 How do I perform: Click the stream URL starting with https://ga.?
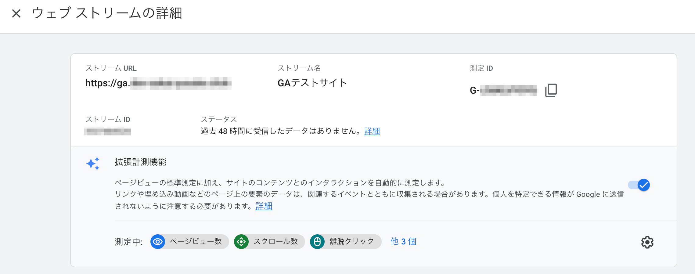point(158,83)
